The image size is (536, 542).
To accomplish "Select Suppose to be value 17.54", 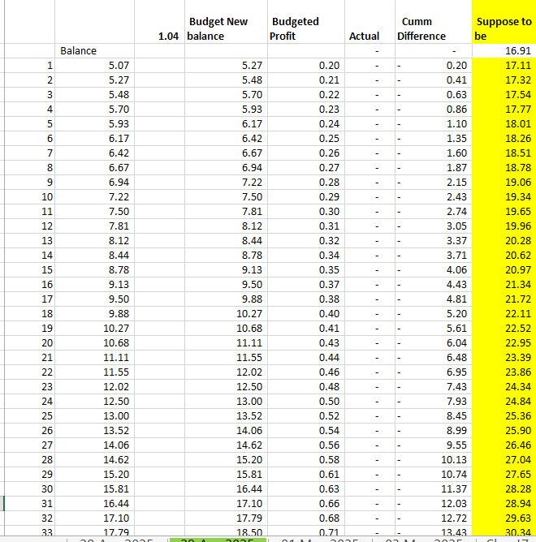I will coord(504,95).
